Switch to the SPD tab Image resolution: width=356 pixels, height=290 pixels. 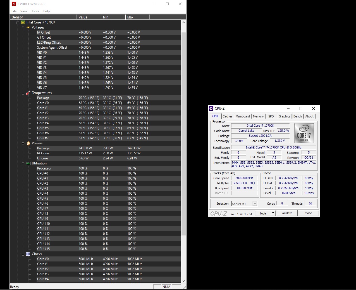271,116
